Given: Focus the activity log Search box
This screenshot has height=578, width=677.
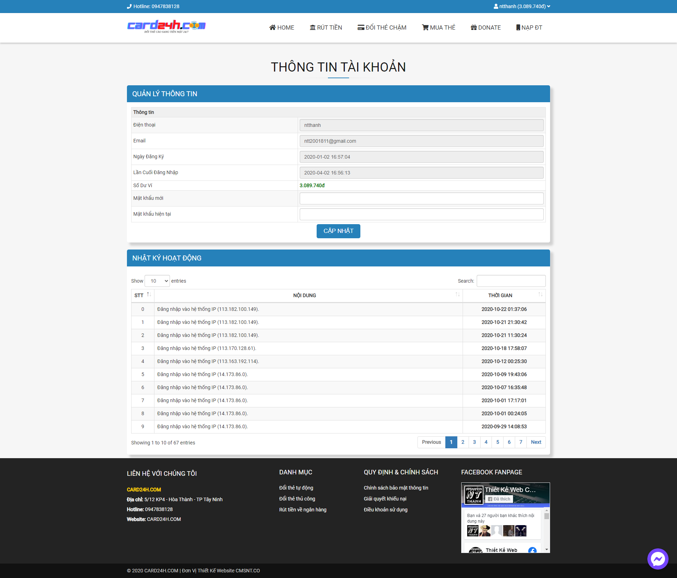Looking at the screenshot, I should coord(511,281).
